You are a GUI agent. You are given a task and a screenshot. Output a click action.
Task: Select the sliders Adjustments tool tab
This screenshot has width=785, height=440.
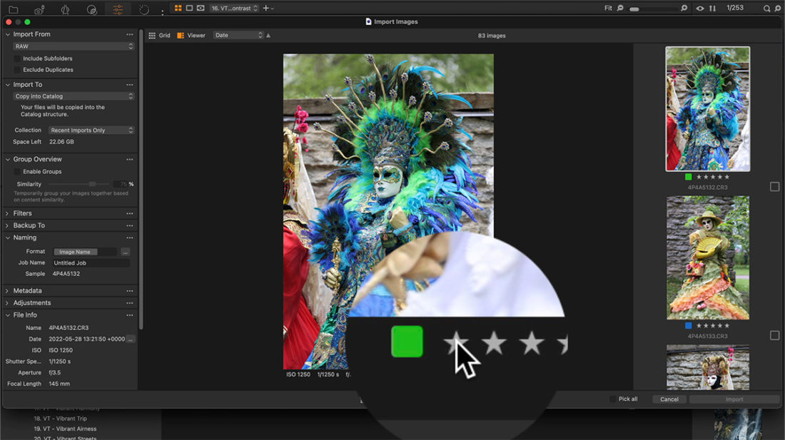click(118, 9)
